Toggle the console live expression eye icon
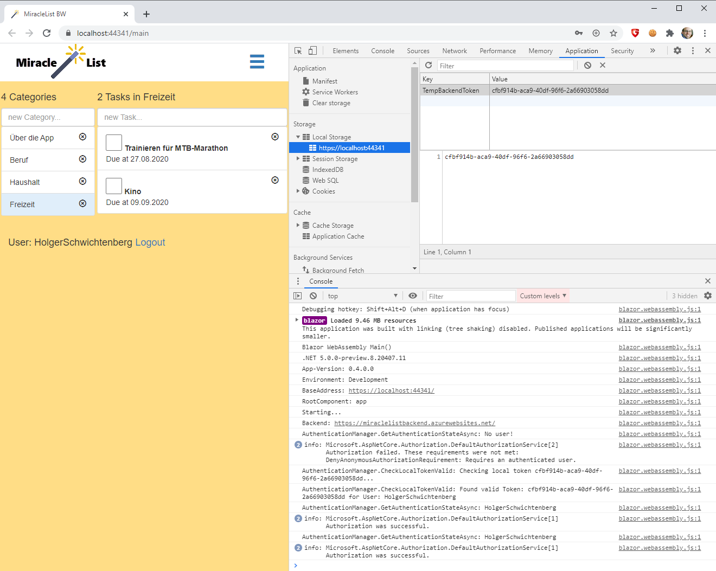Viewport: 716px width, 571px height. pyautogui.click(x=413, y=296)
